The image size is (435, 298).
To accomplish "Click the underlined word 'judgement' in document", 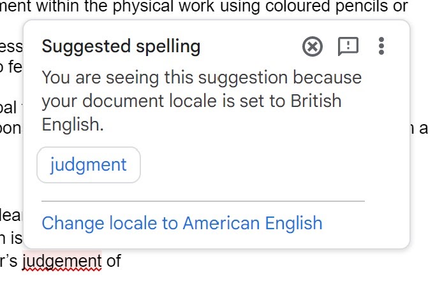I will [62, 260].
